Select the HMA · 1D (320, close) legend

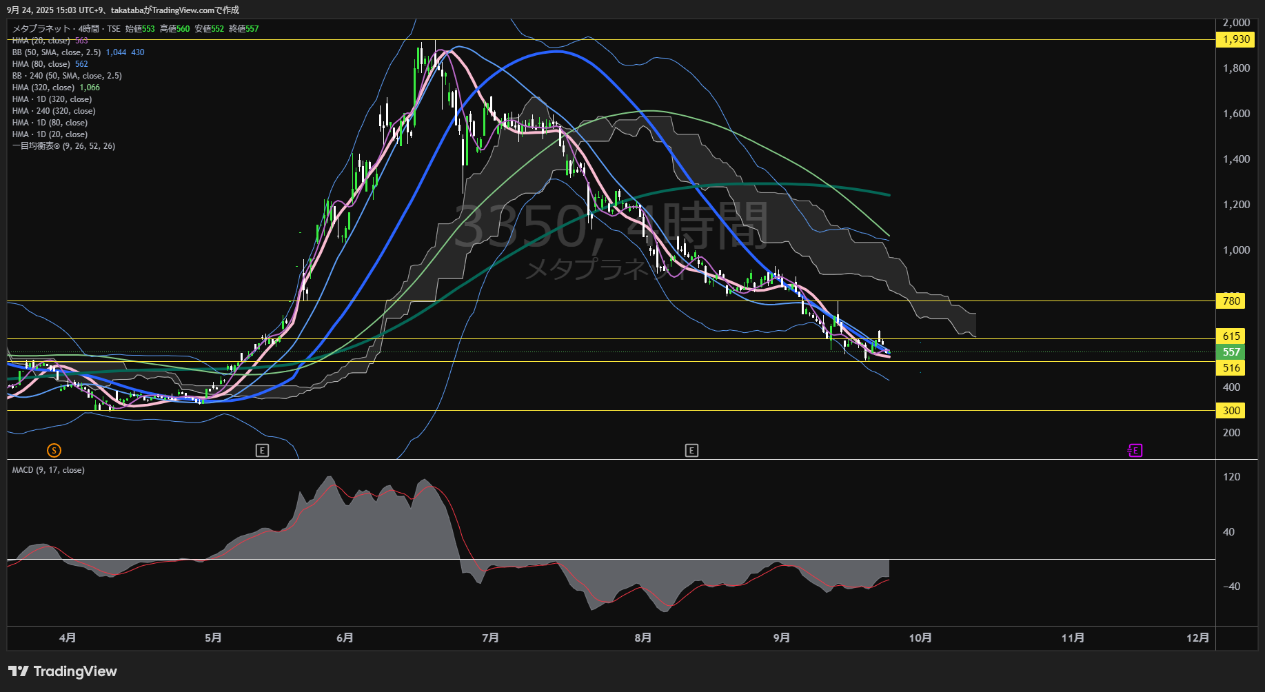coord(52,99)
